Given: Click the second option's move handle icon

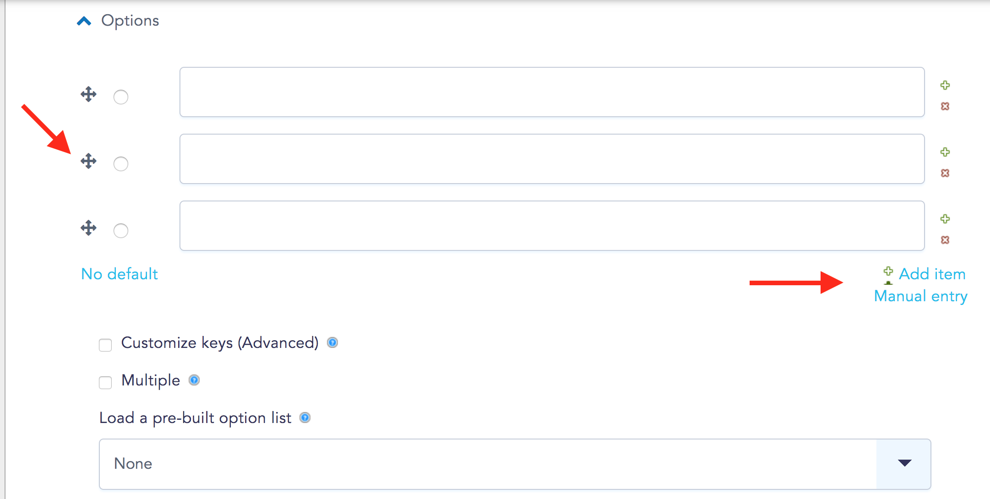Looking at the screenshot, I should [x=88, y=161].
